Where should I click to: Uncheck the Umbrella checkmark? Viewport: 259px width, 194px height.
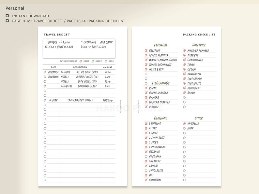pyautogui.click(x=184, y=123)
